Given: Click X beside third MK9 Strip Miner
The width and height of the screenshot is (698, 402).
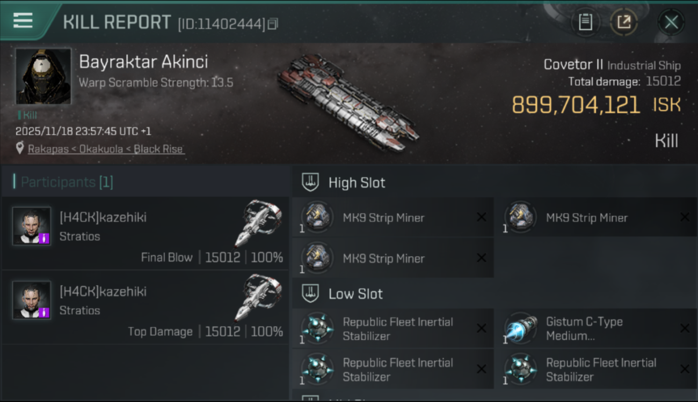Looking at the screenshot, I should pos(481,258).
